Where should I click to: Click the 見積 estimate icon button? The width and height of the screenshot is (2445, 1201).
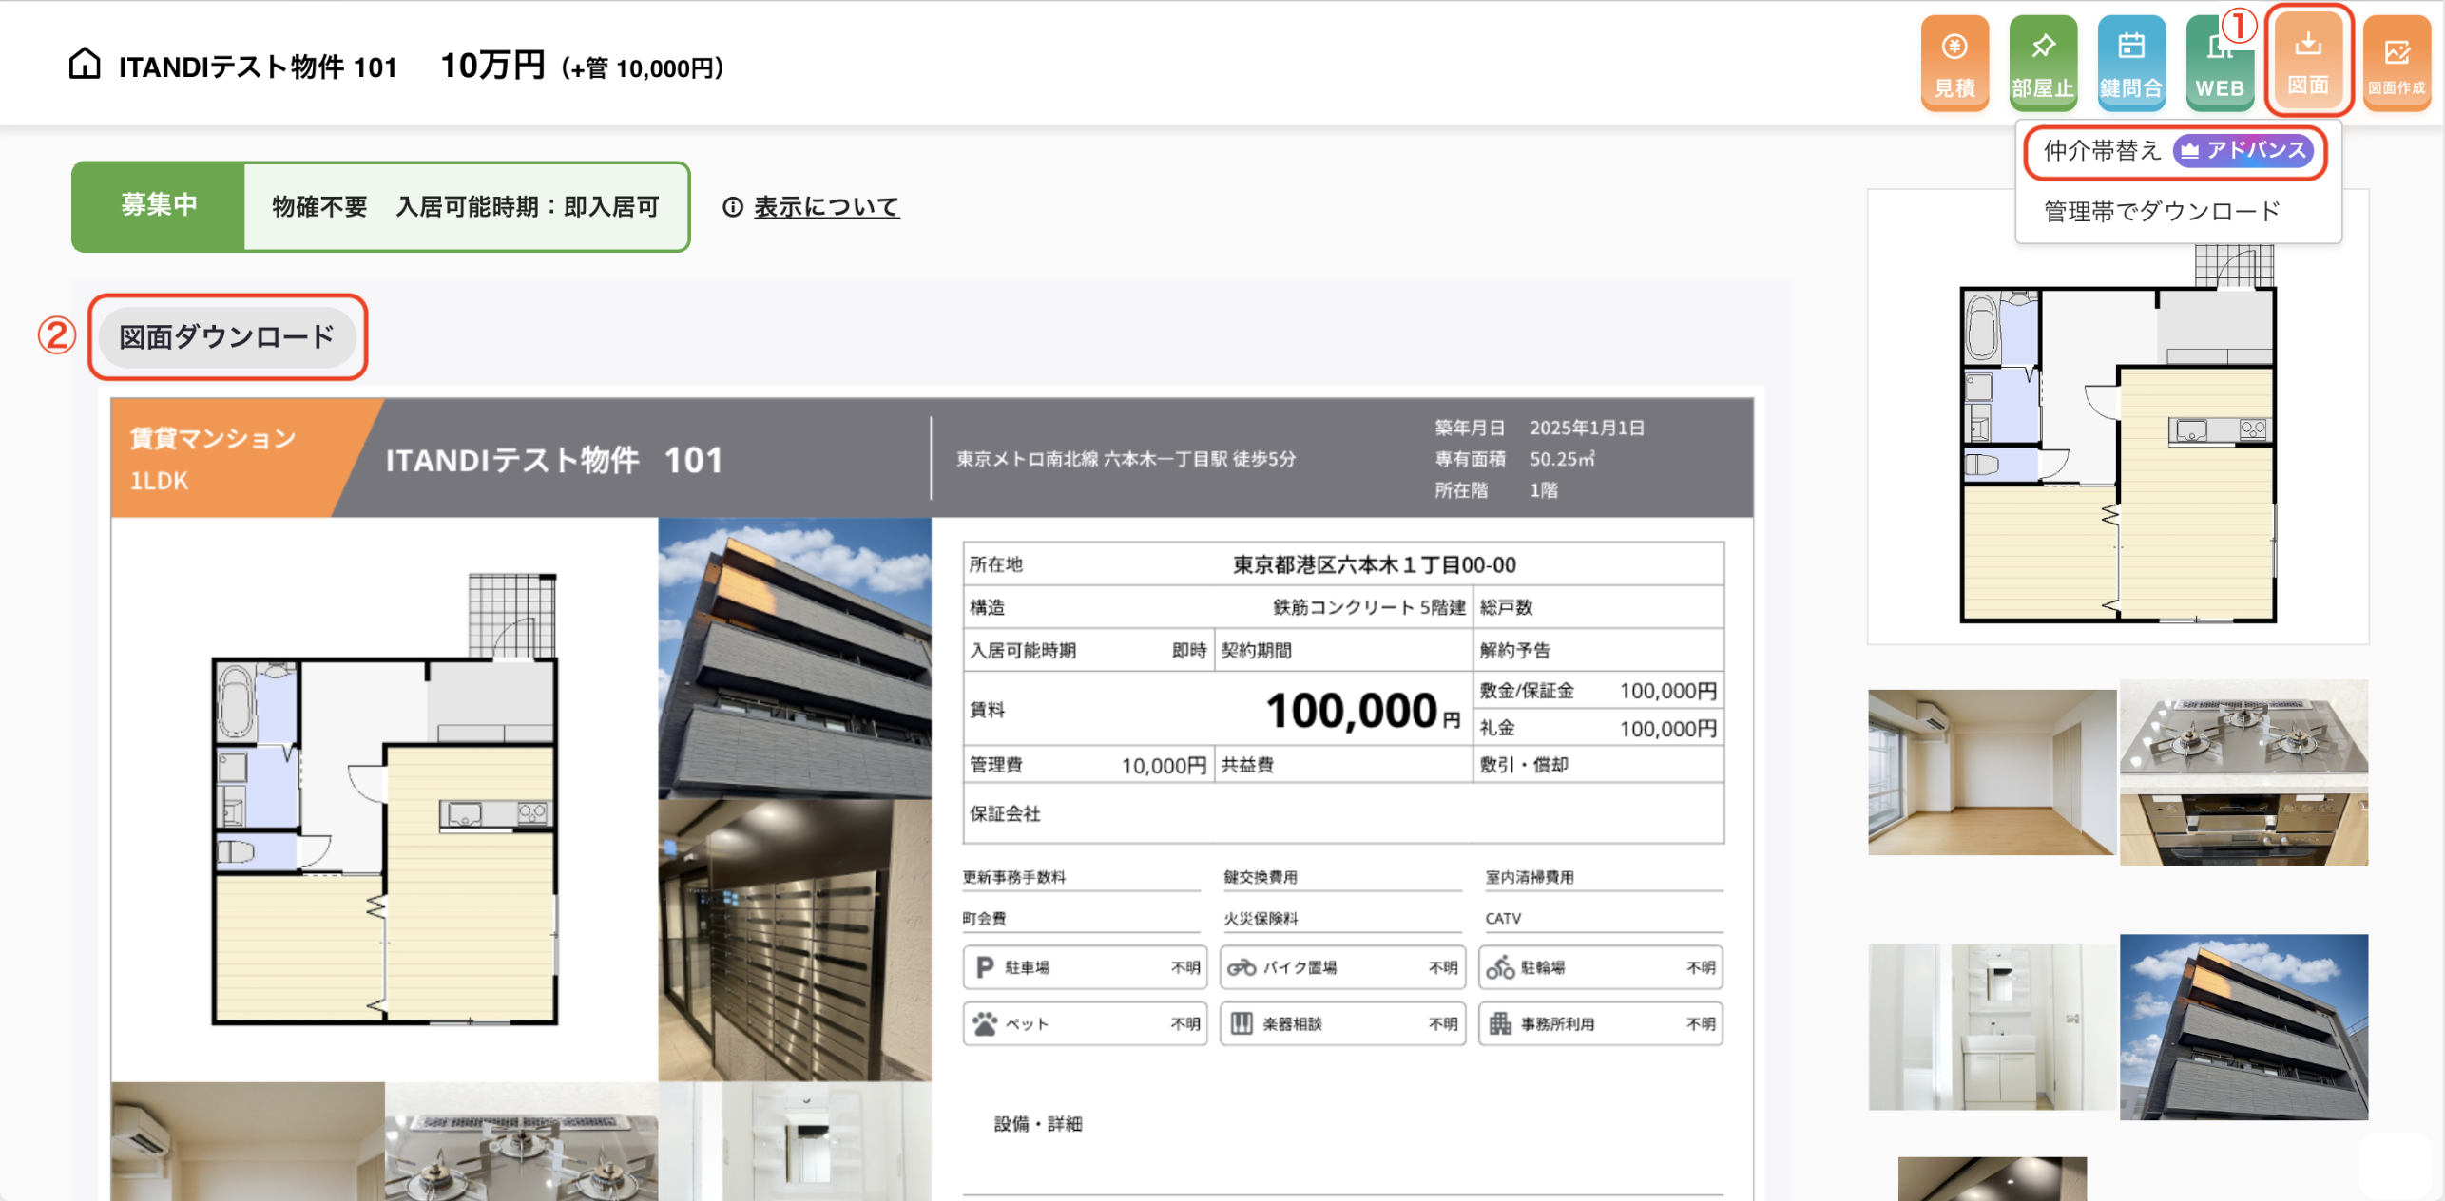pyautogui.click(x=1954, y=63)
